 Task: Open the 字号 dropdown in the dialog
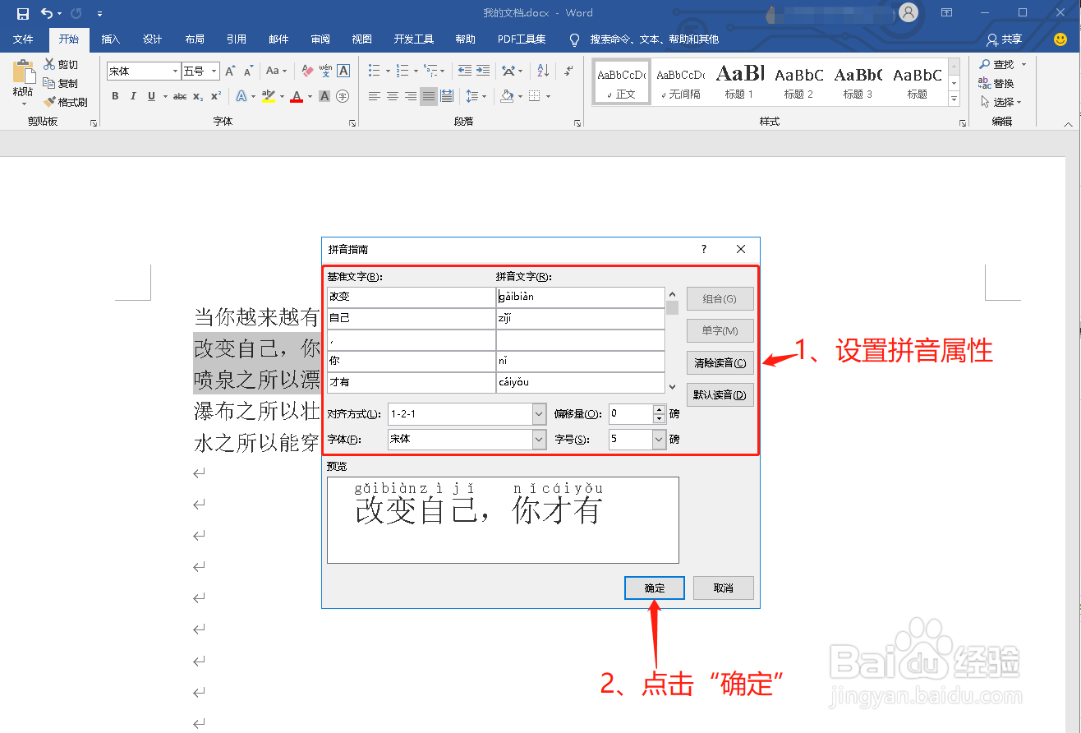coord(657,439)
